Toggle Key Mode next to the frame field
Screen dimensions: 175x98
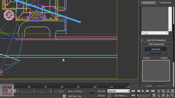(133, 96)
